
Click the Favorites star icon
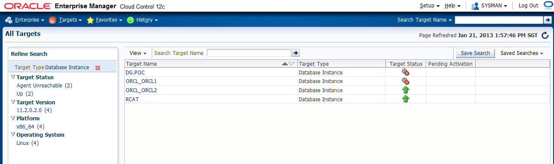(90, 20)
